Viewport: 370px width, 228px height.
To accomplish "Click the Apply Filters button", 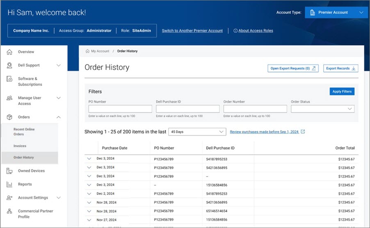I will click(342, 92).
